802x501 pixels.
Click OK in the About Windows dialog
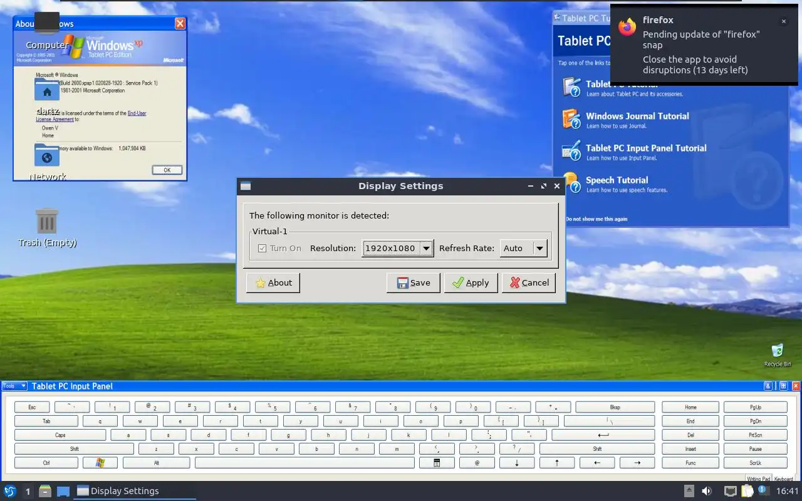[167, 170]
